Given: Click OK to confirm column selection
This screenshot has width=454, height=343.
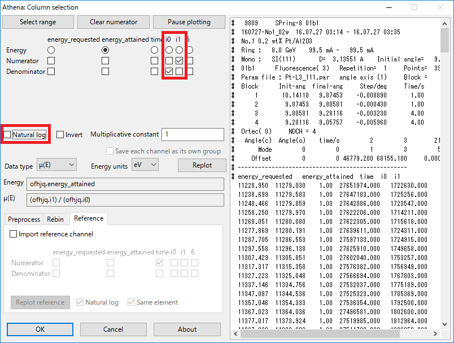Looking at the screenshot, I should pos(40,329).
